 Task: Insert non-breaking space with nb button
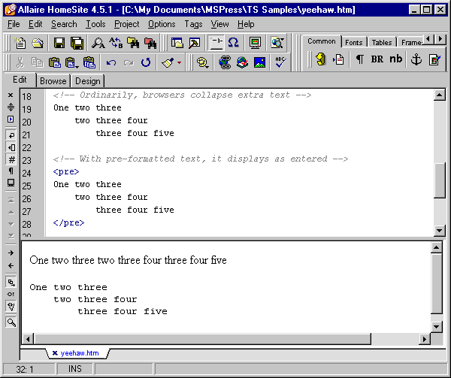click(395, 60)
